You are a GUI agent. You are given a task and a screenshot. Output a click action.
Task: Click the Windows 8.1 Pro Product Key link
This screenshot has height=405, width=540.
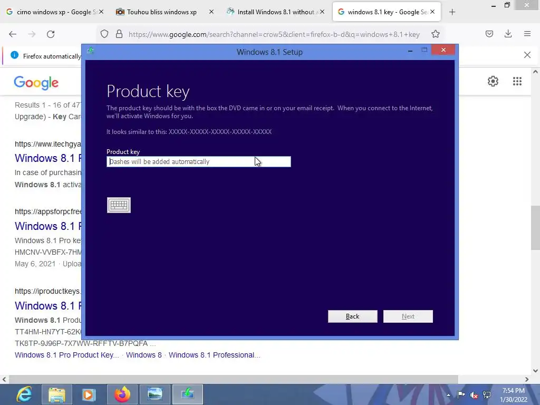67,355
